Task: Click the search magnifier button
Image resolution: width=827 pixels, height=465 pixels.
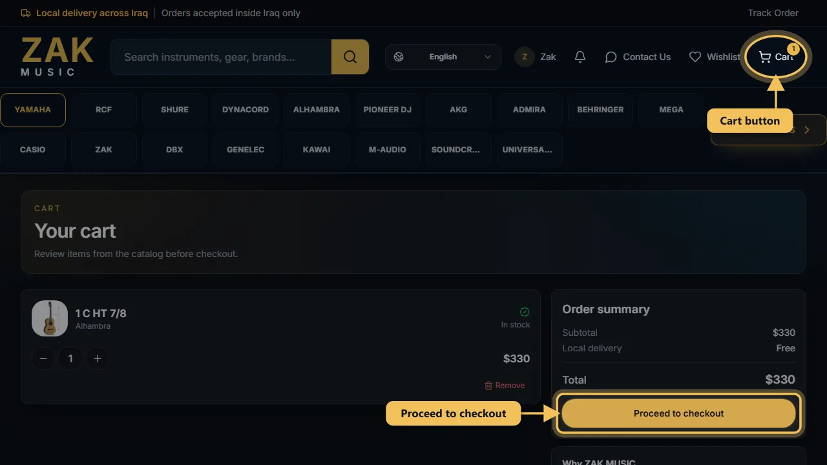Action: (350, 57)
